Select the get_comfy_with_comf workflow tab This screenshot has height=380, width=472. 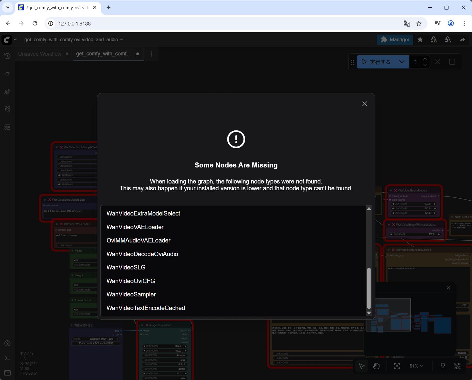pos(104,54)
